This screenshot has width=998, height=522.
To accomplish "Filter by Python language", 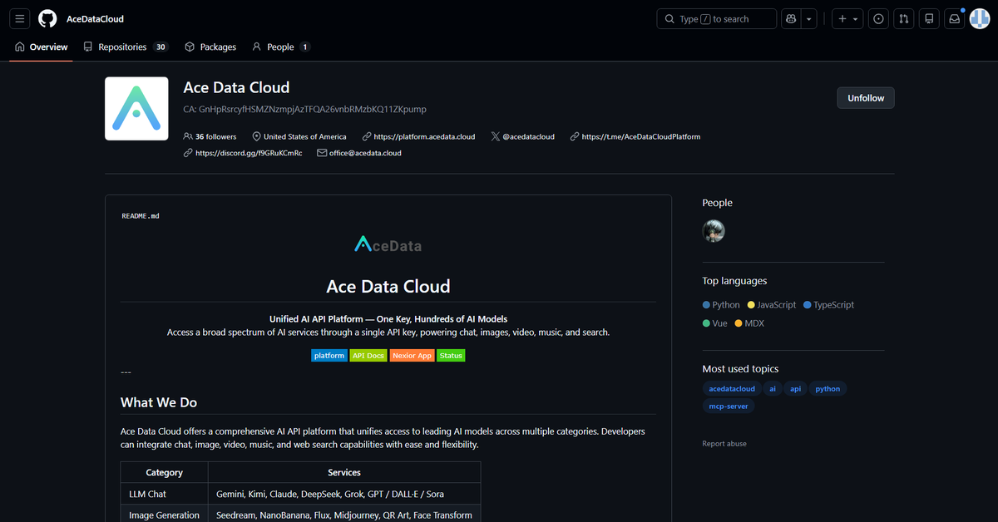I will [x=721, y=305].
